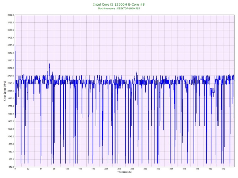Click the machine name DESKTOP-LH0M565 text

click(x=128, y=9)
